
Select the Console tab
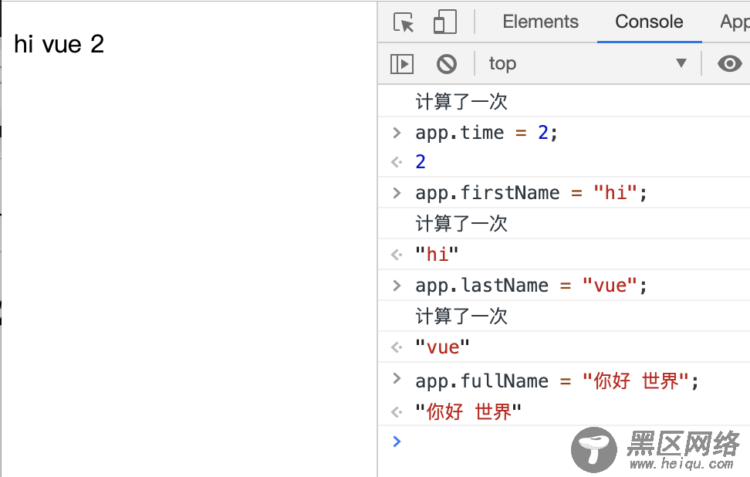point(649,22)
